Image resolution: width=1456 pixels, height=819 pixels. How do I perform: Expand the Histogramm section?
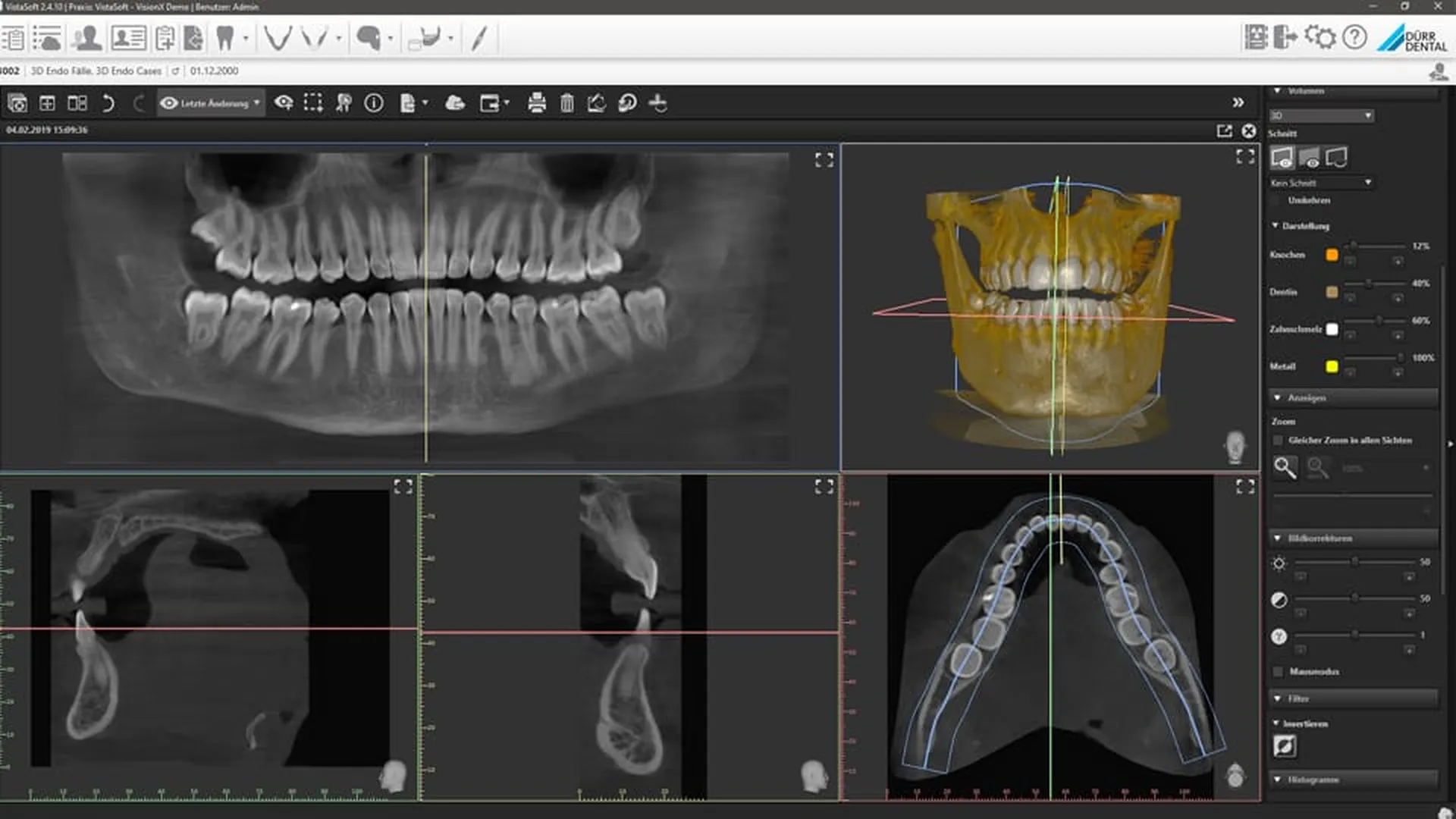1278,777
